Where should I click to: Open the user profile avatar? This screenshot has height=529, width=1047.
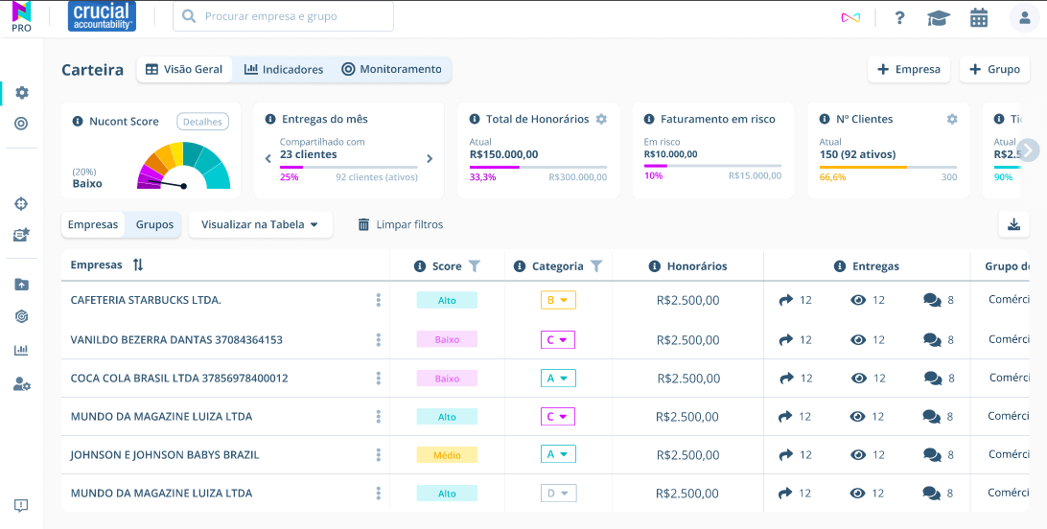(x=1024, y=17)
